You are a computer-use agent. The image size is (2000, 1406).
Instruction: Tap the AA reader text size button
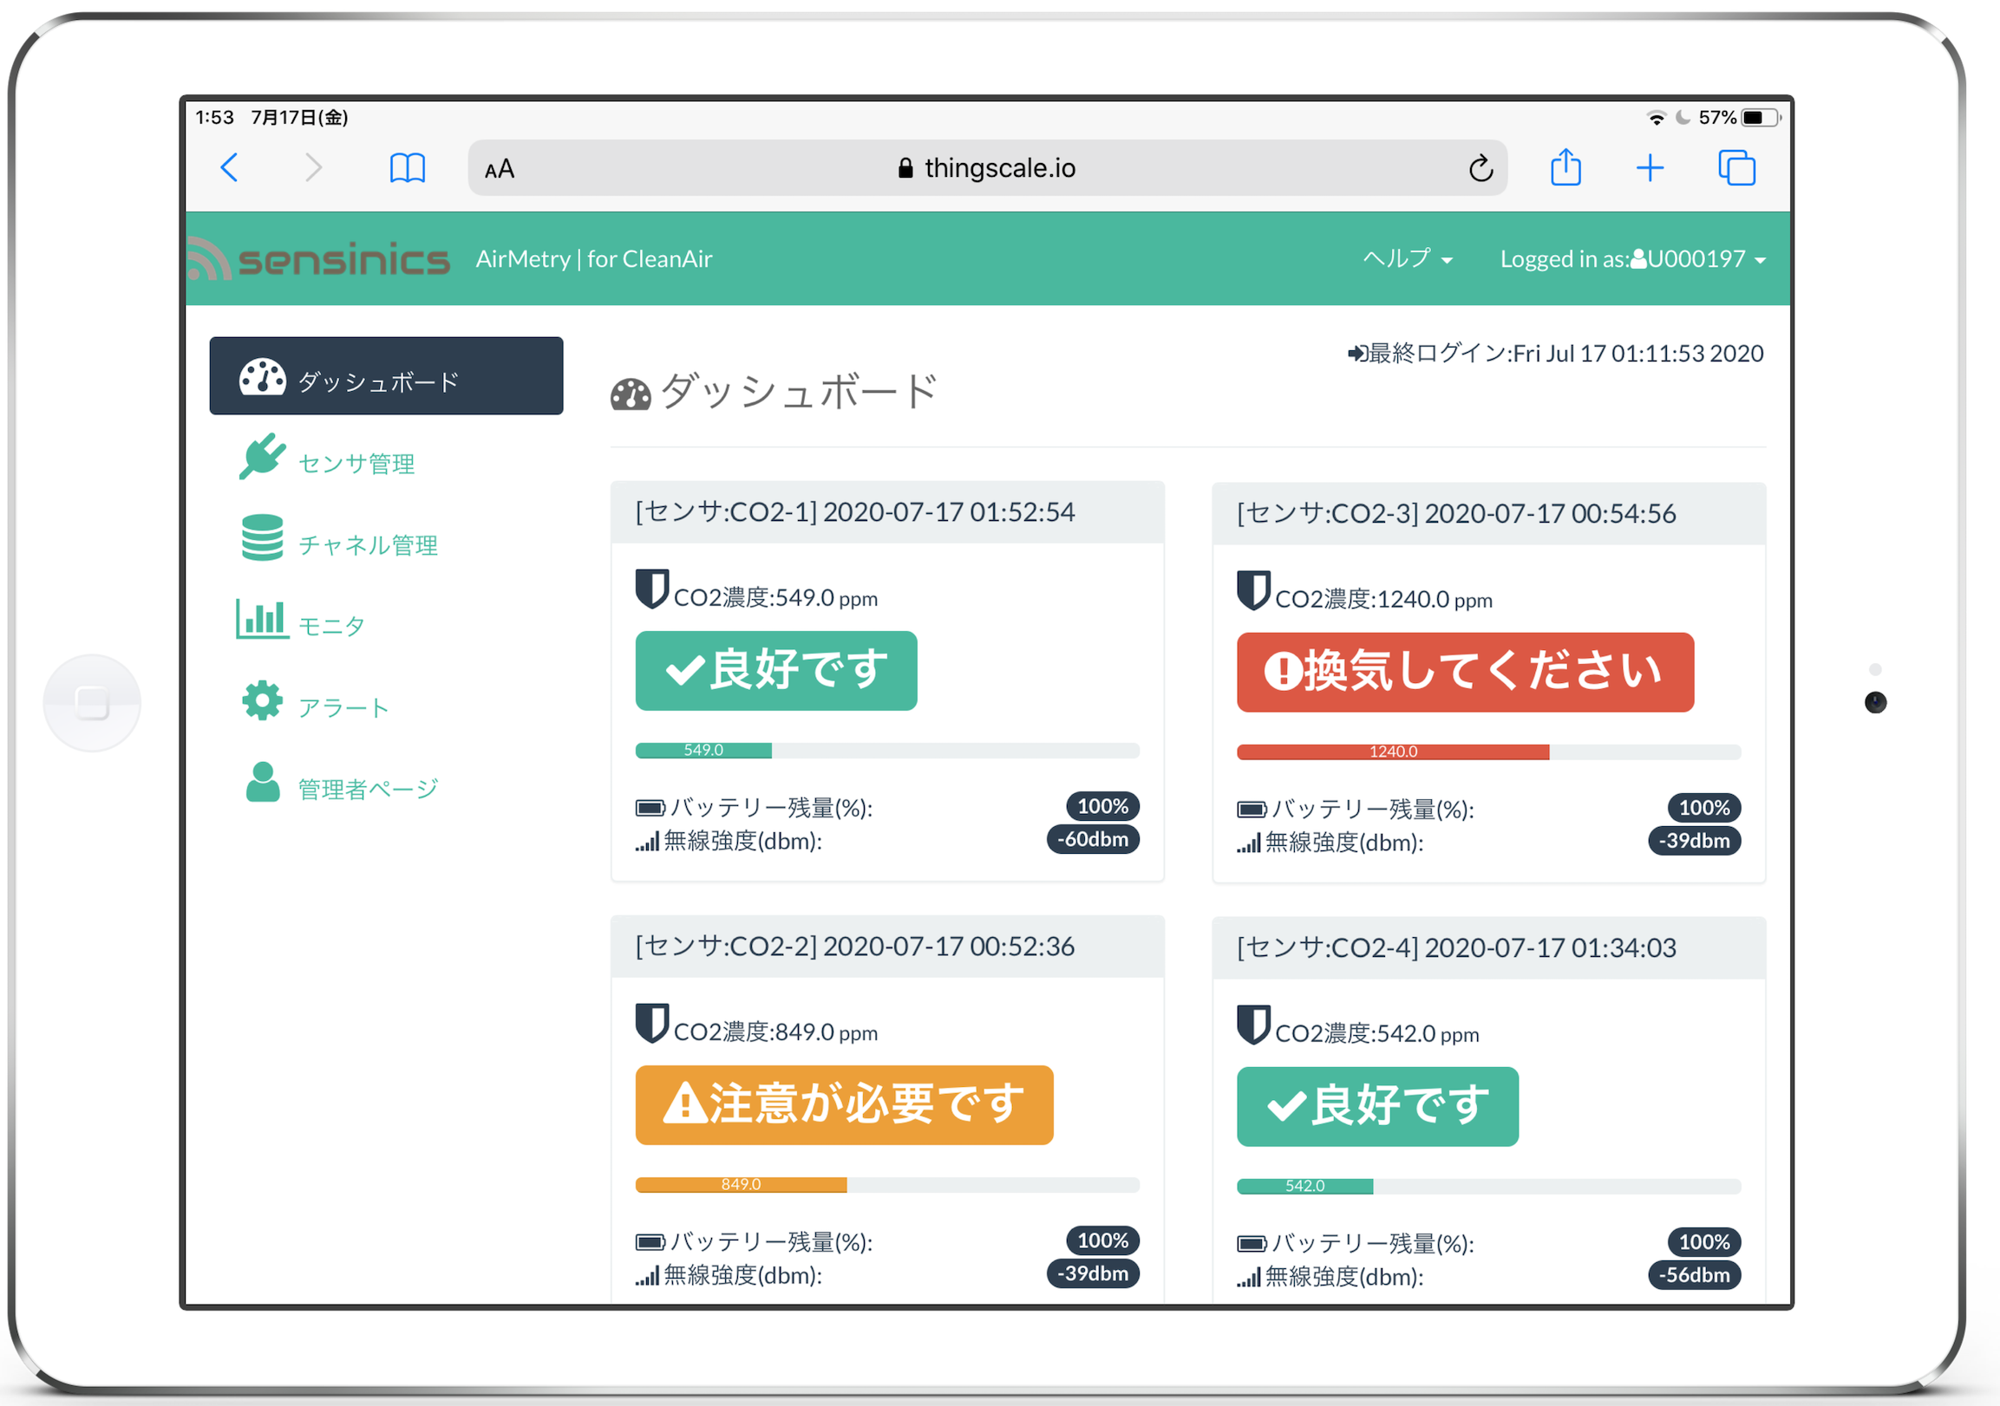pos(499,169)
